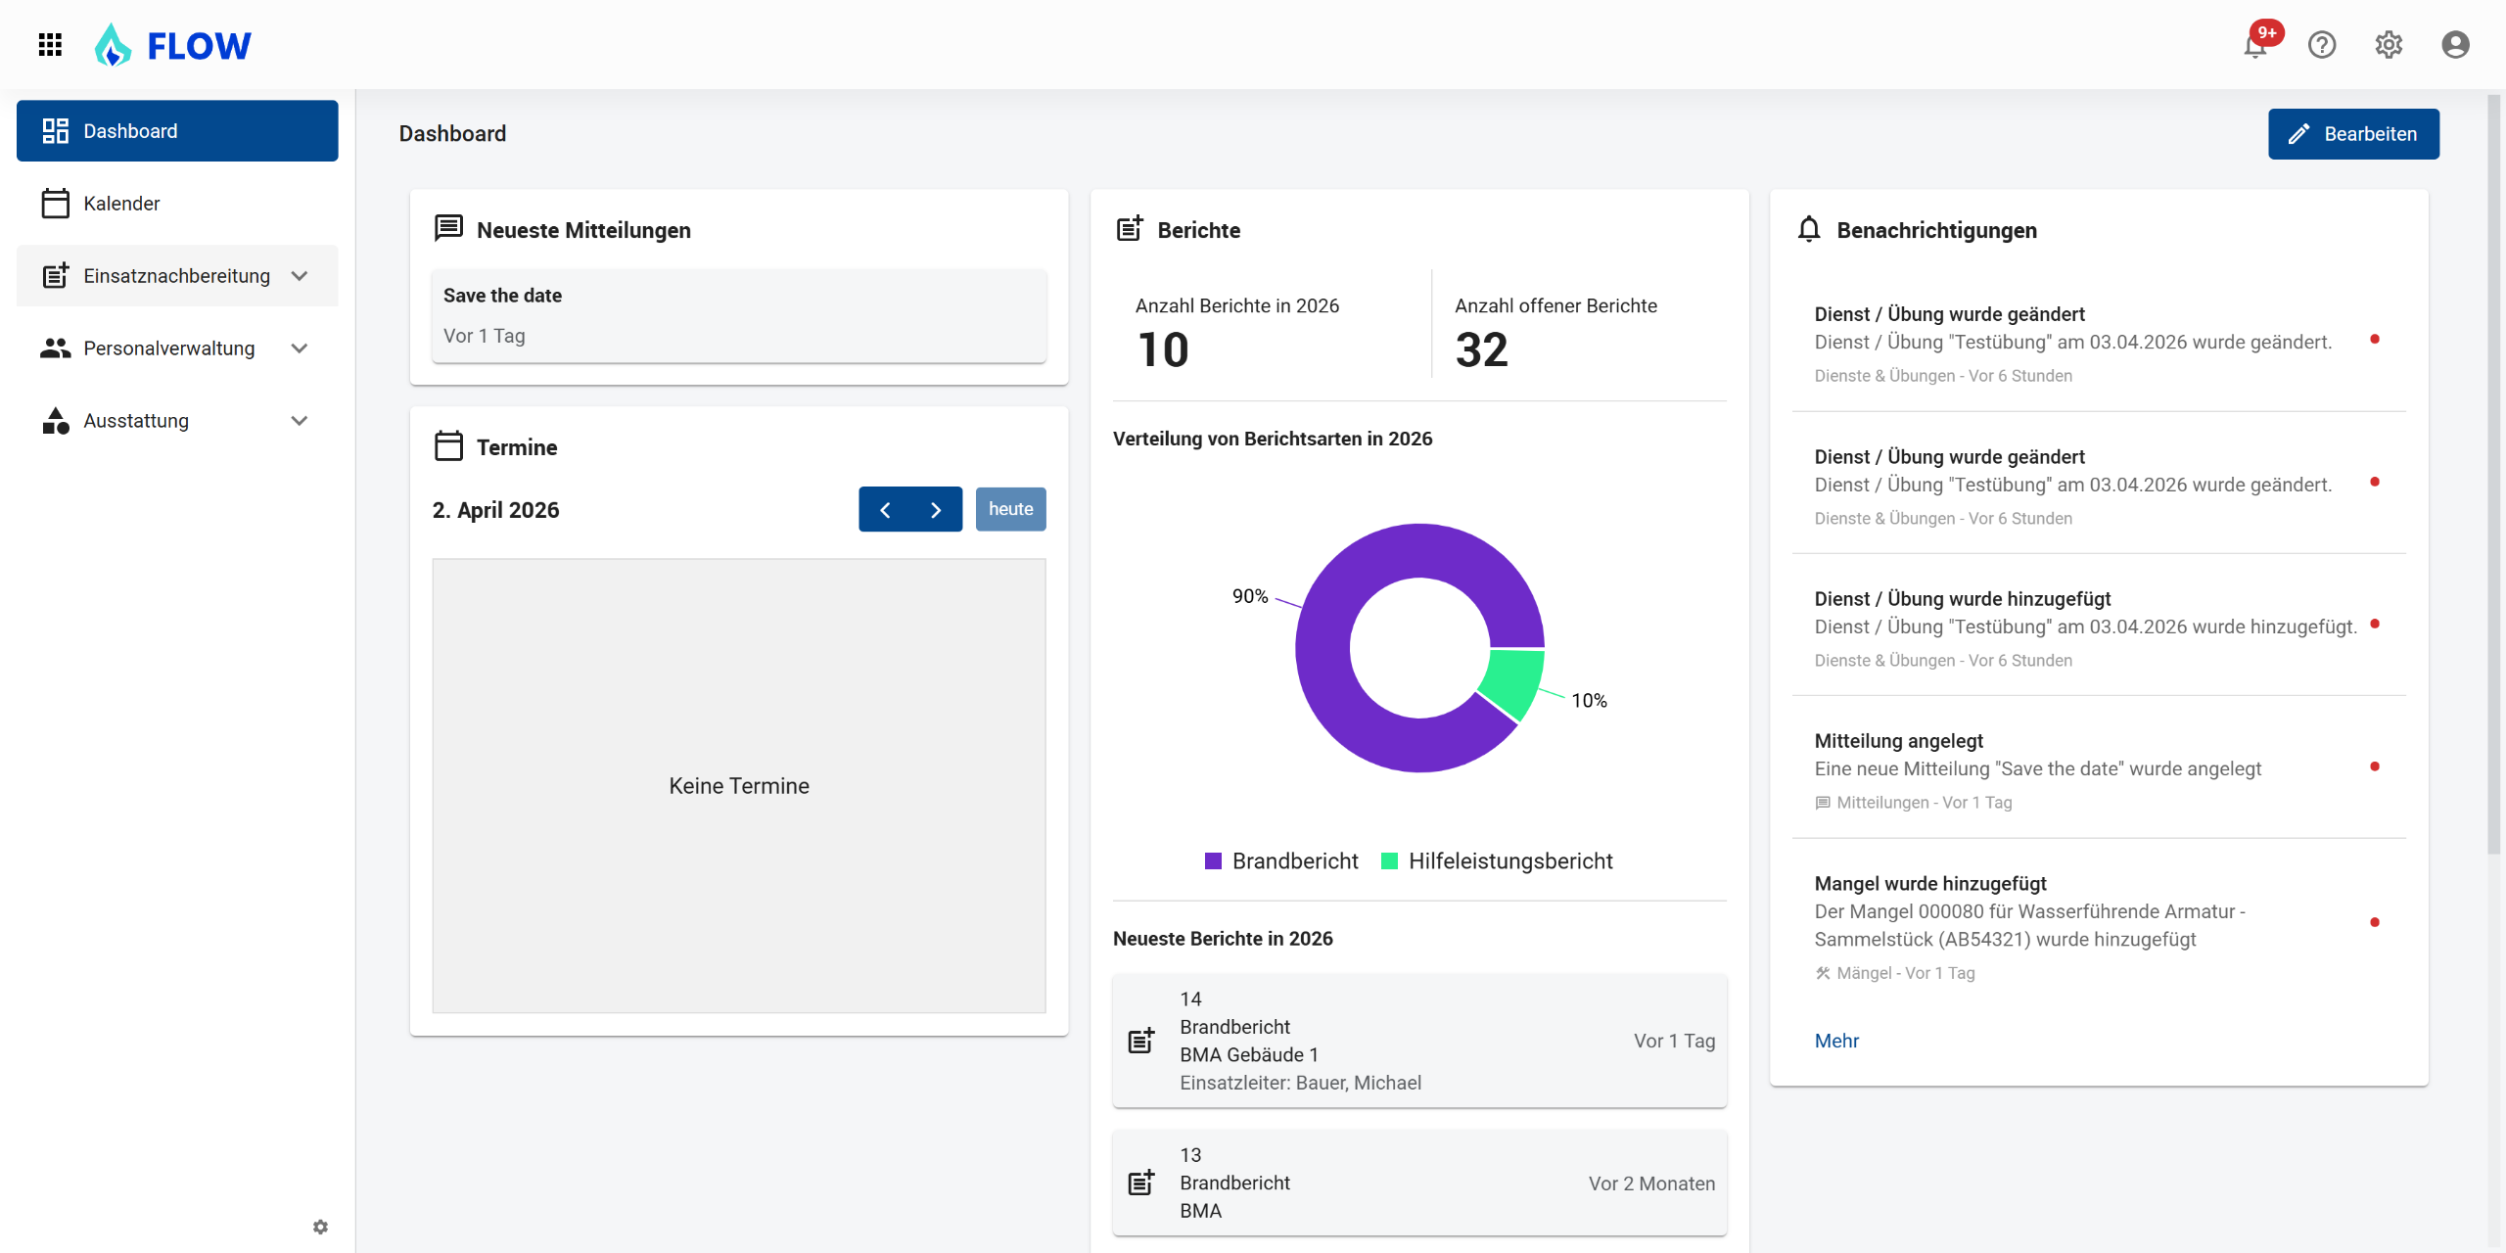Image resolution: width=2506 pixels, height=1253 pixels.
Task: Open the notifications bell with 9+ badge
Action: click(2255, 45)
